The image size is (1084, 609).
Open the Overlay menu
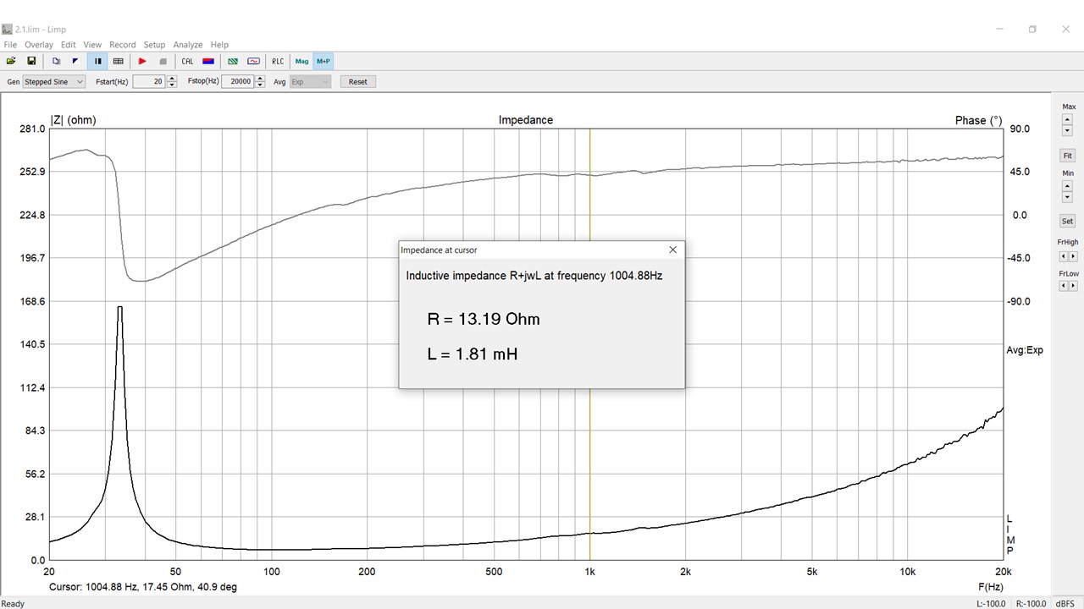pos(39,45)
